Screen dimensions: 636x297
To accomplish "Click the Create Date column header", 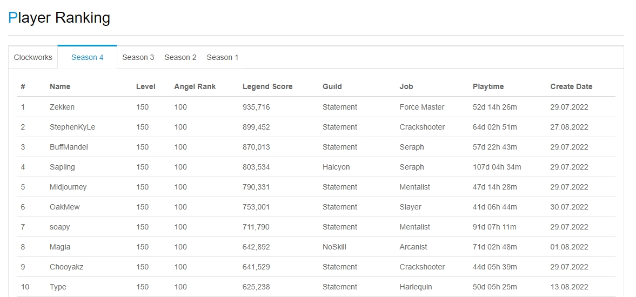I will pos(571,86).
